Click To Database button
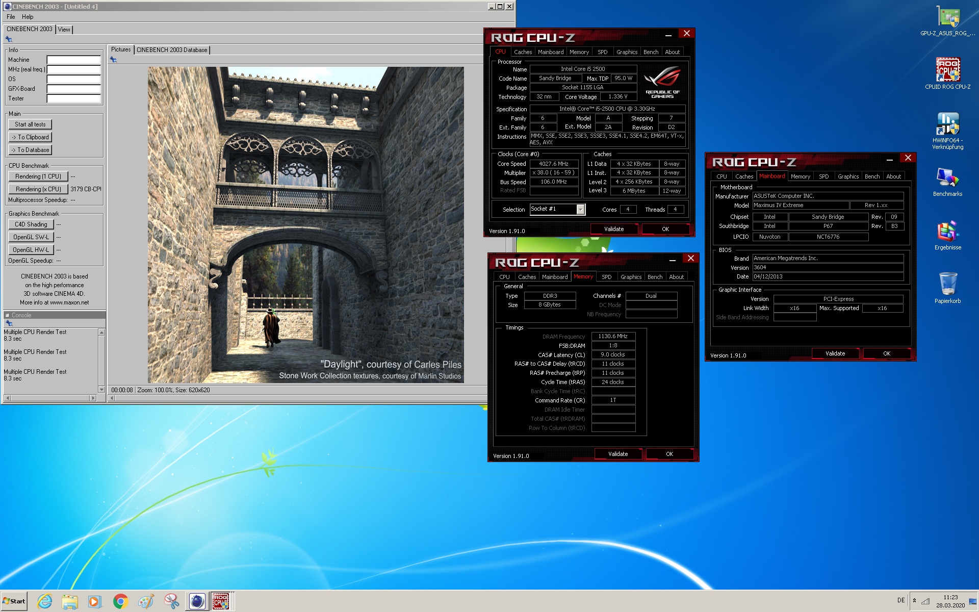Viewport: 979px width, 612px height. (30, 150)
